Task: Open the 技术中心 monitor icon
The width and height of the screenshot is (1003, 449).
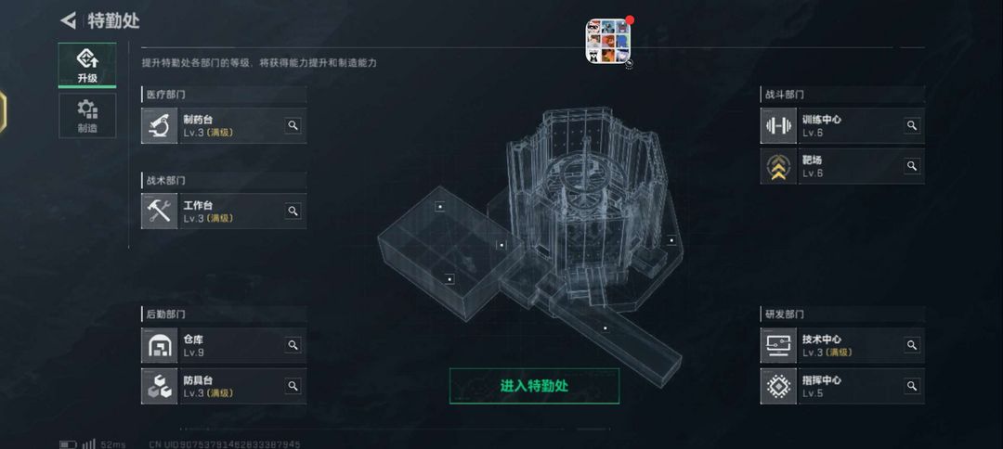Action: click(x=778, y=345)
